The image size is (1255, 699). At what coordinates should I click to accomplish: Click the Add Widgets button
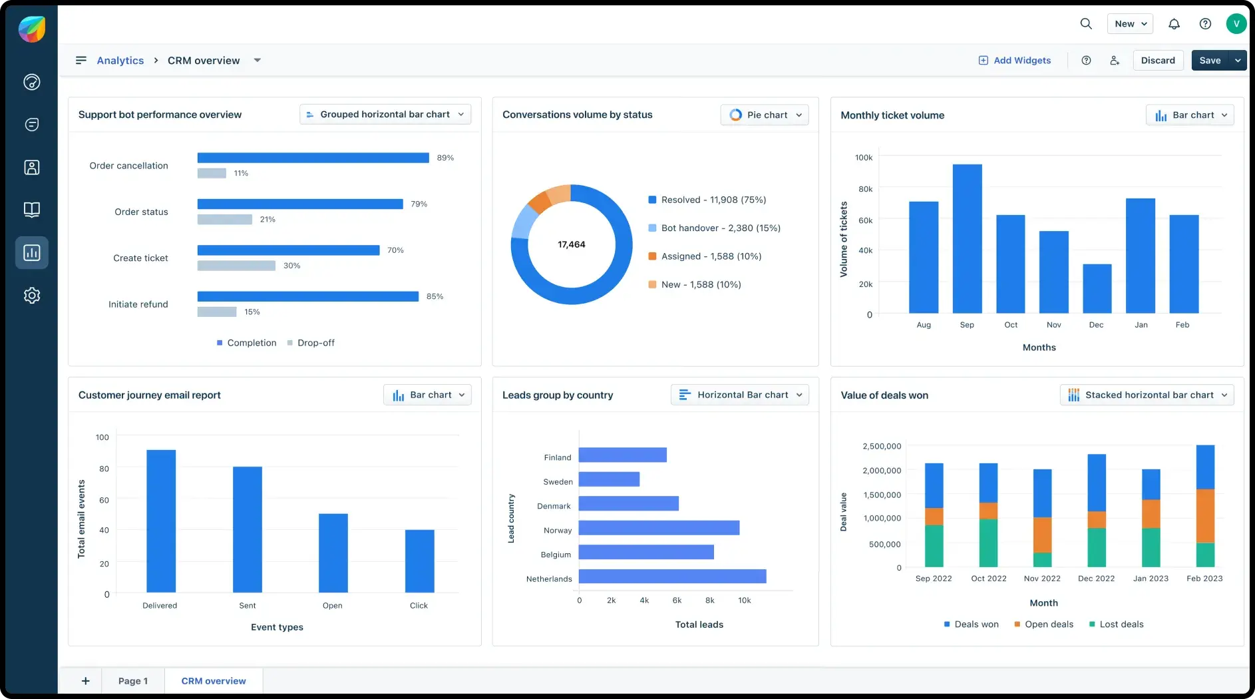(1014, 60)
